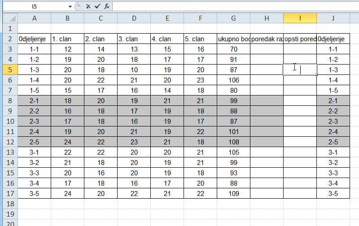The width and height of the screenshot is (359, 226).
Task: Click the "poredak" header cell in column H
Action: coord(267,39)
